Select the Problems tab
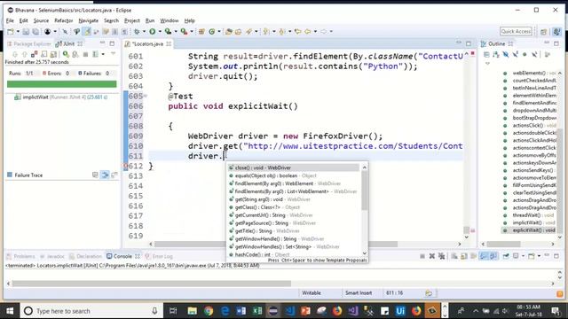The width and height of the screenshot is (568, 319). click(x=20, y=256)
